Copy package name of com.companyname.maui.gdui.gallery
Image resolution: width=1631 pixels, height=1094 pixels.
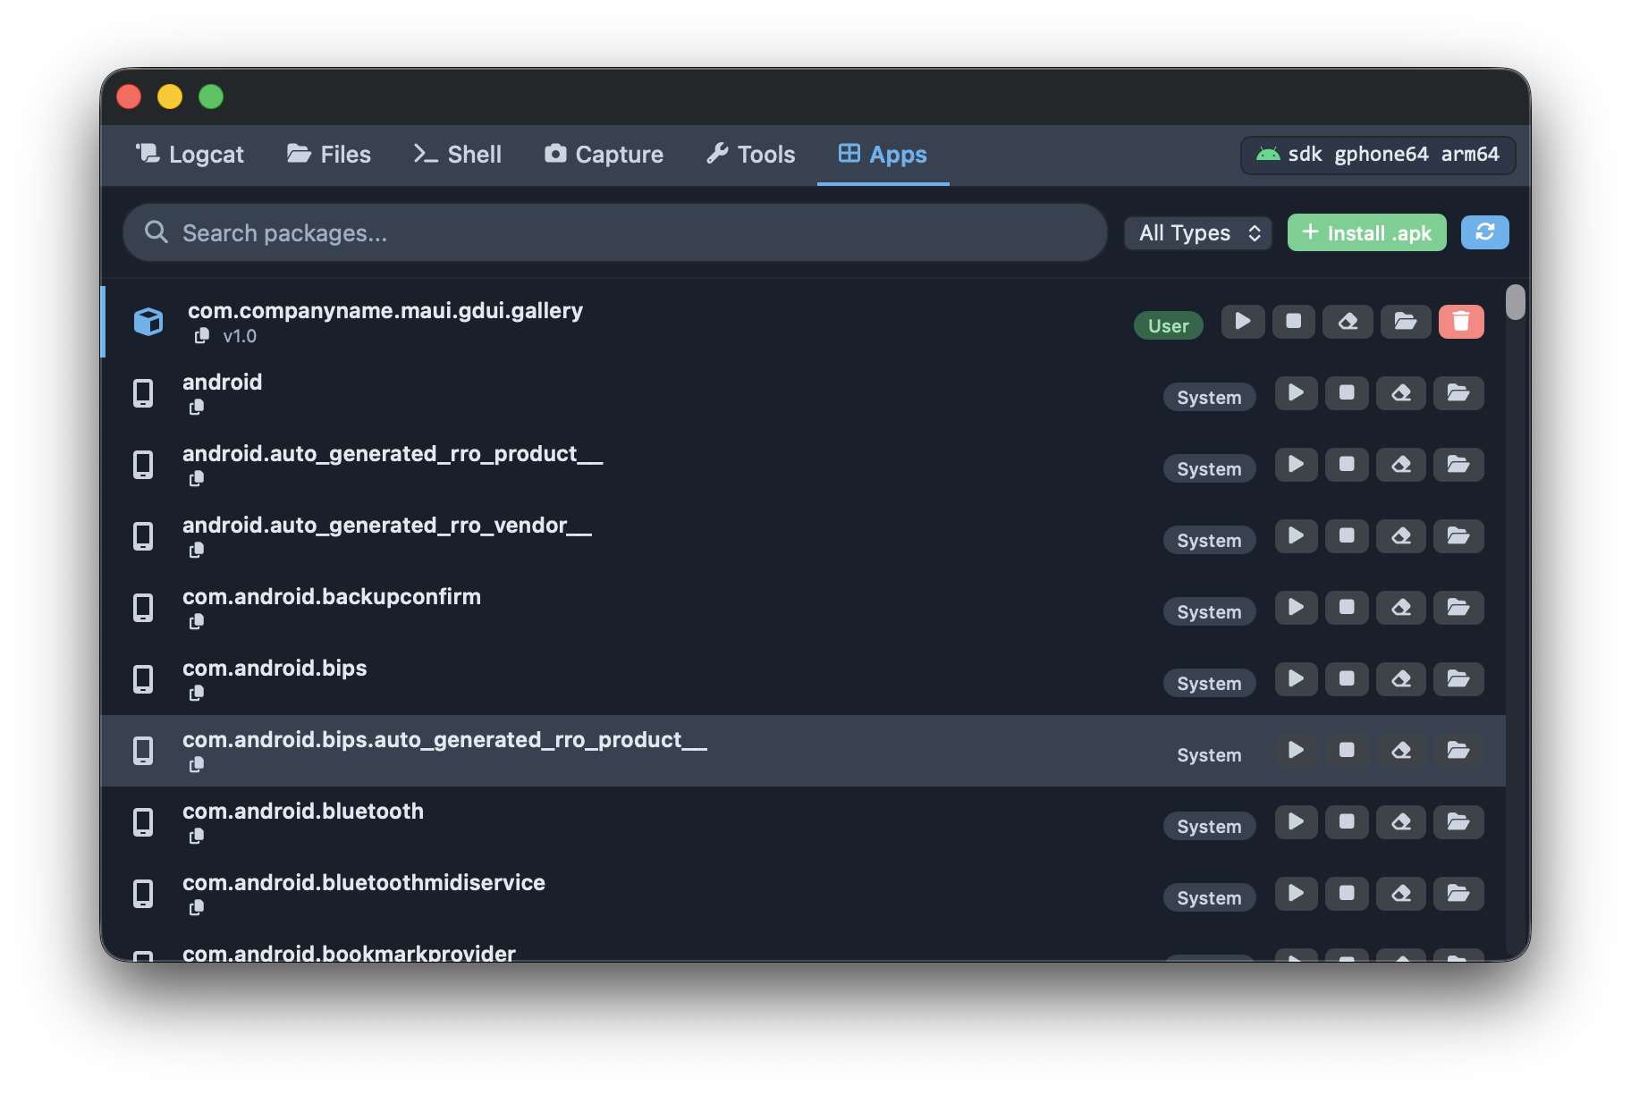pyautogui.click(x=202, y=336)
